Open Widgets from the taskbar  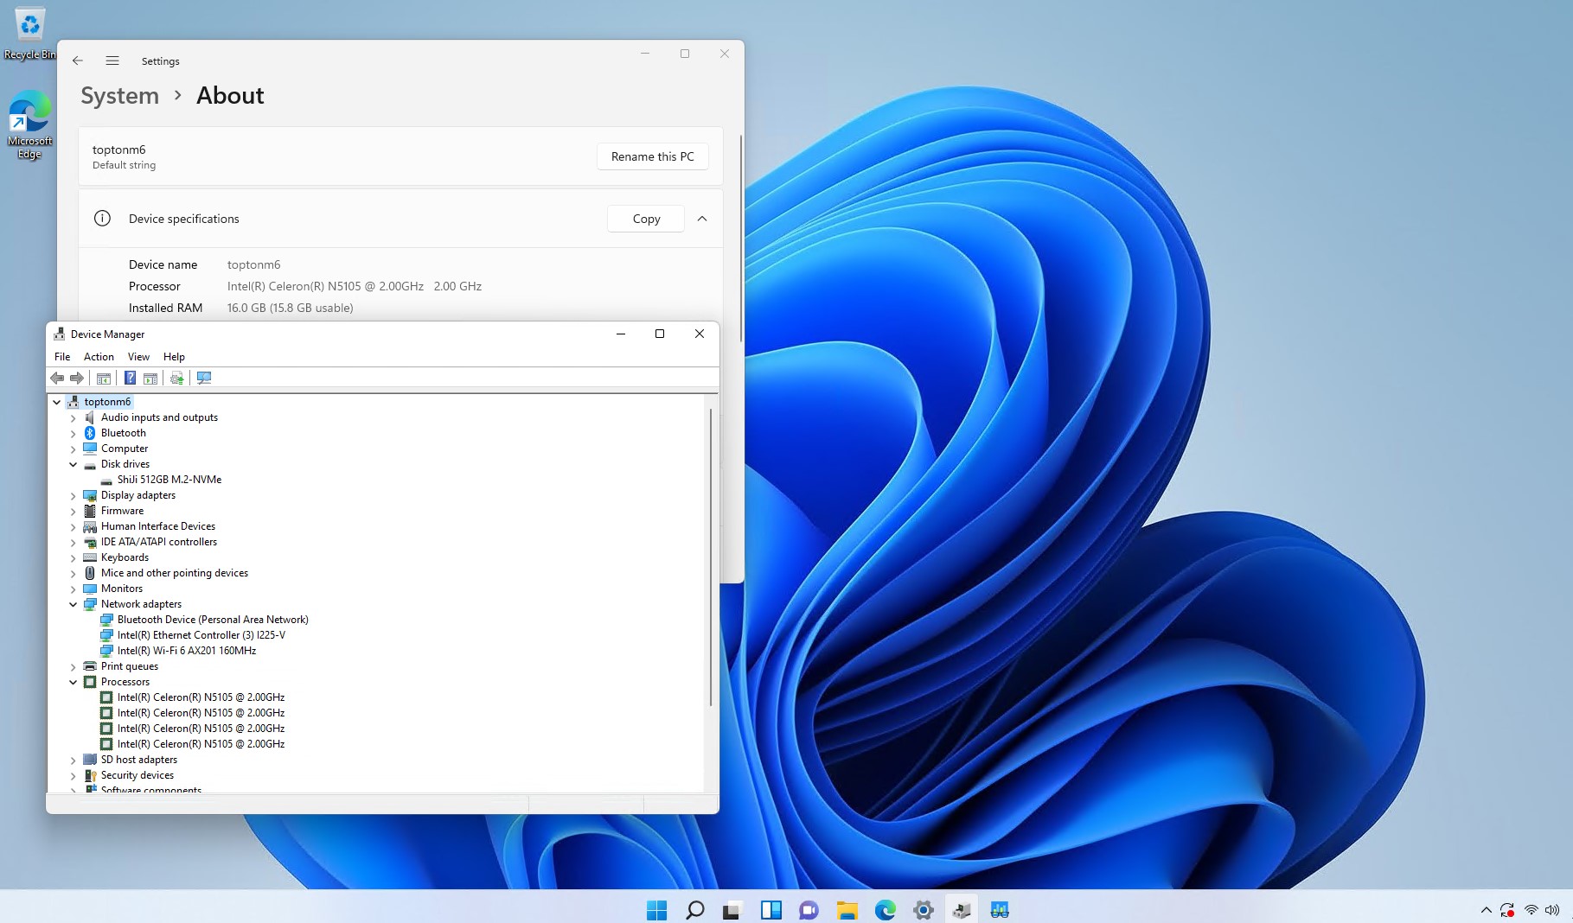pyautogui.click(x=771, y=910)
